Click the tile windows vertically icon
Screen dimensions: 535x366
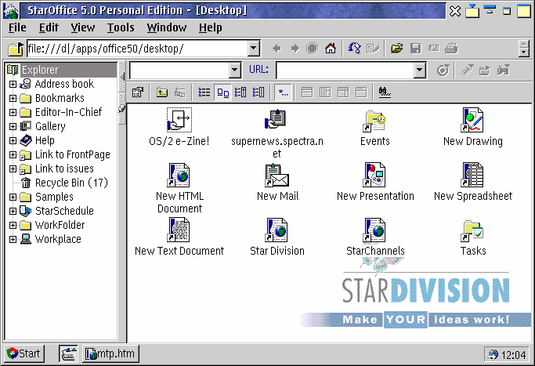325,92
